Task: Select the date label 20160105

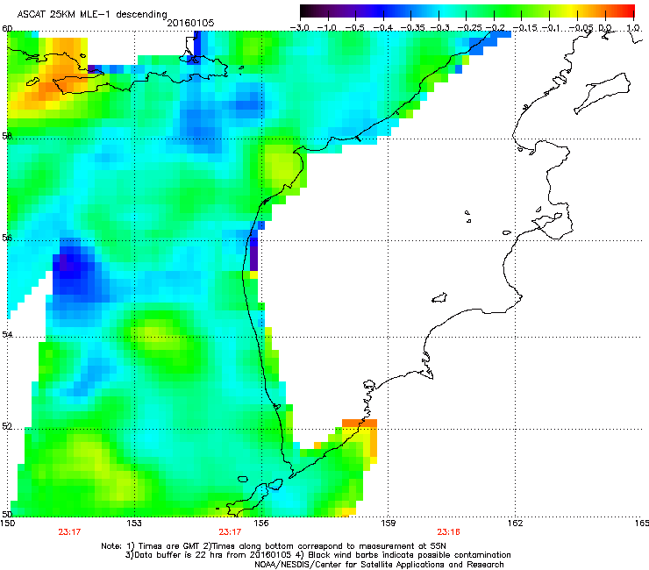Action: (x=190, y=23)
